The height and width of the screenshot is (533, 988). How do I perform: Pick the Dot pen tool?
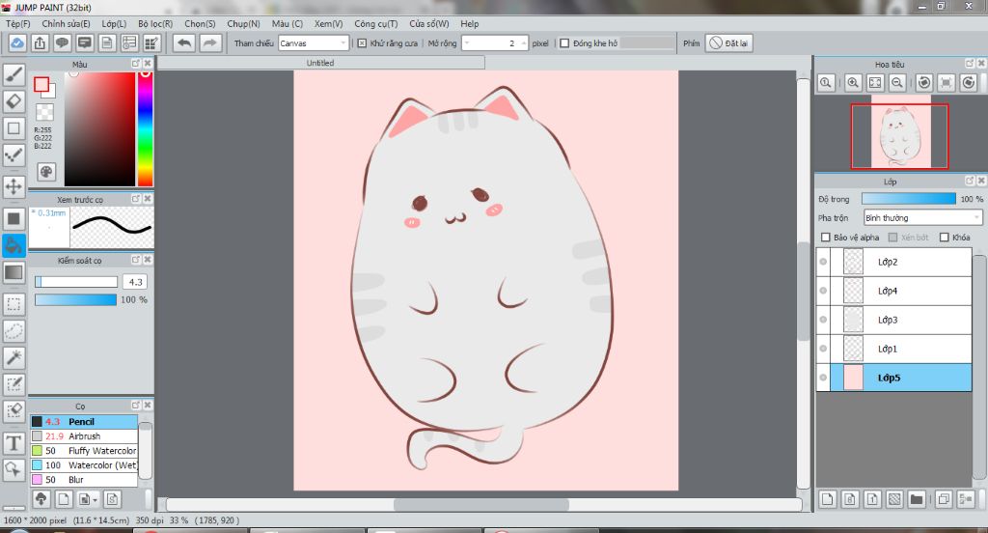pos(14,154)
